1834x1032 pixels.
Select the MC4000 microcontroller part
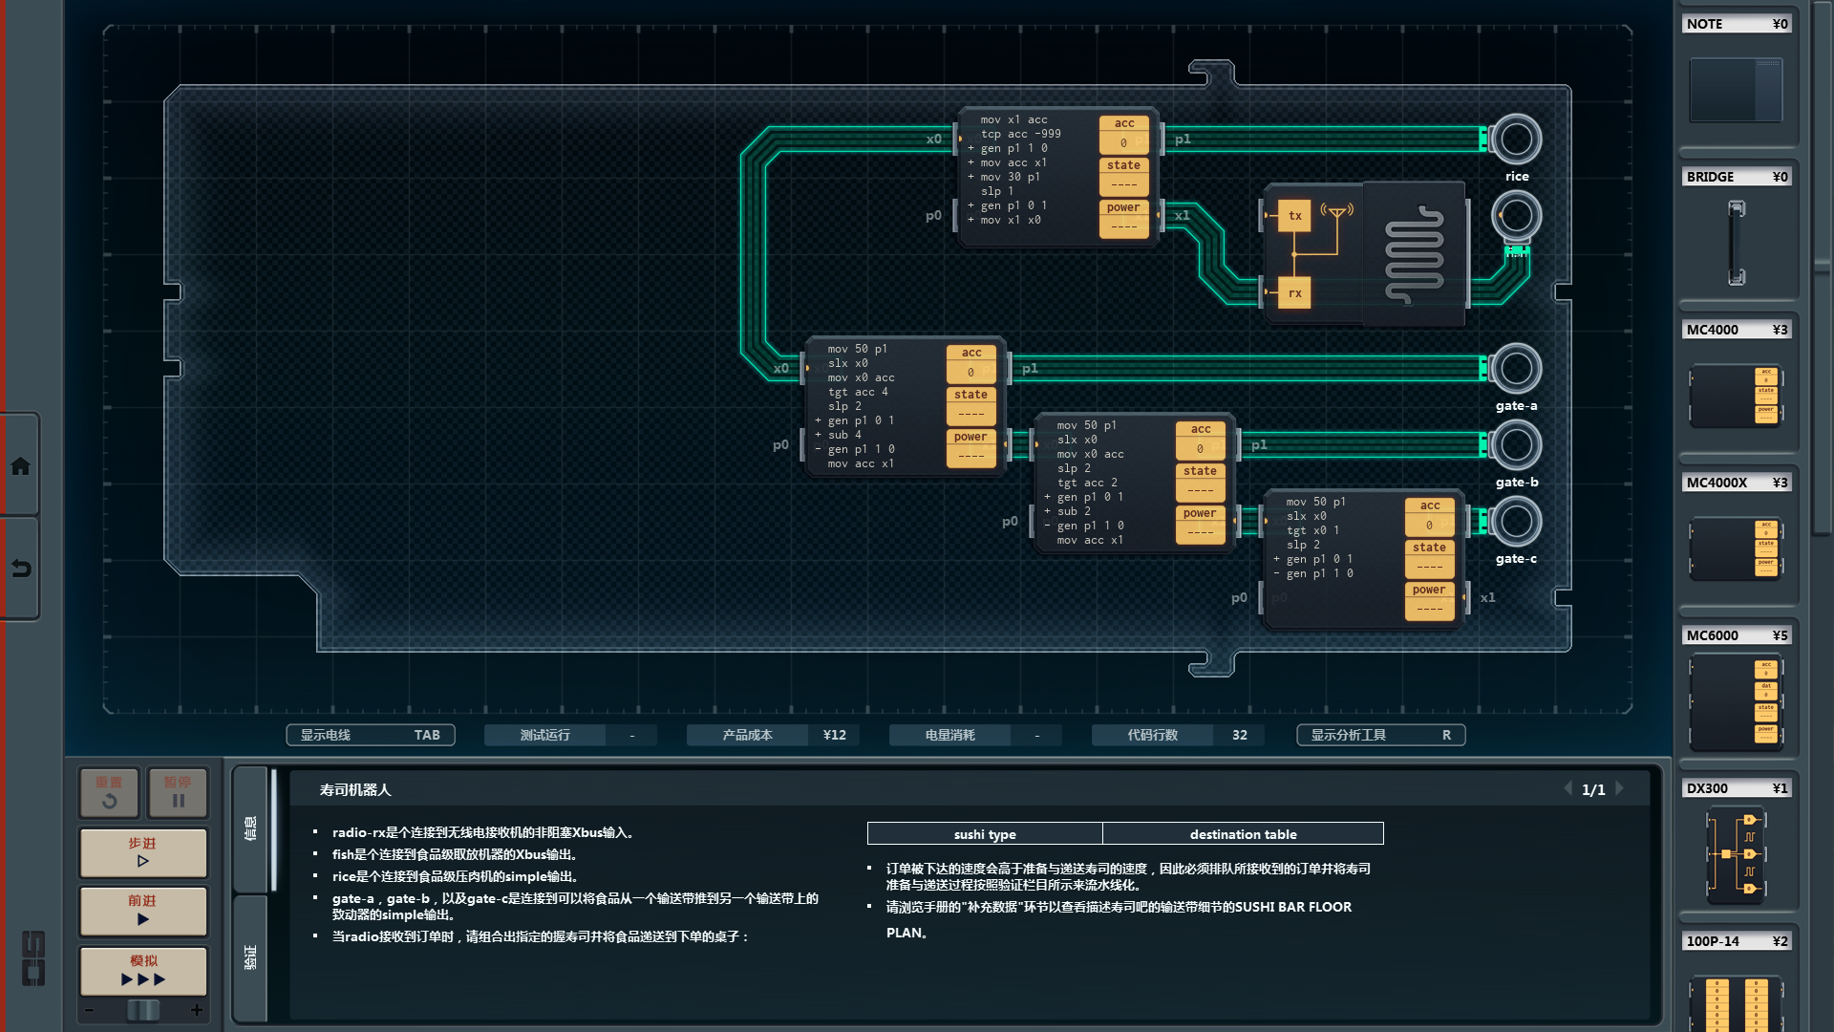[x=1736, y=395]
